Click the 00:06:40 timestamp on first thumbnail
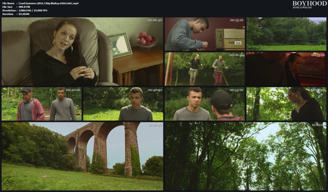This screenshot has height=192, width=328. pos(155,20)
